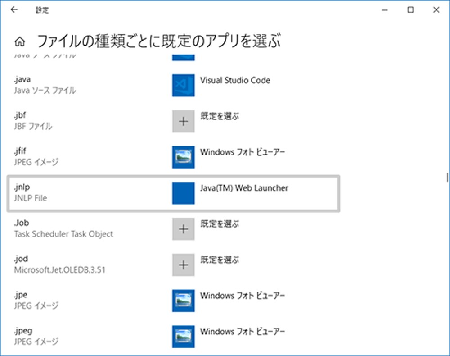
Task: Click the plus icon for .jod
Action: [x=184, y=265]
